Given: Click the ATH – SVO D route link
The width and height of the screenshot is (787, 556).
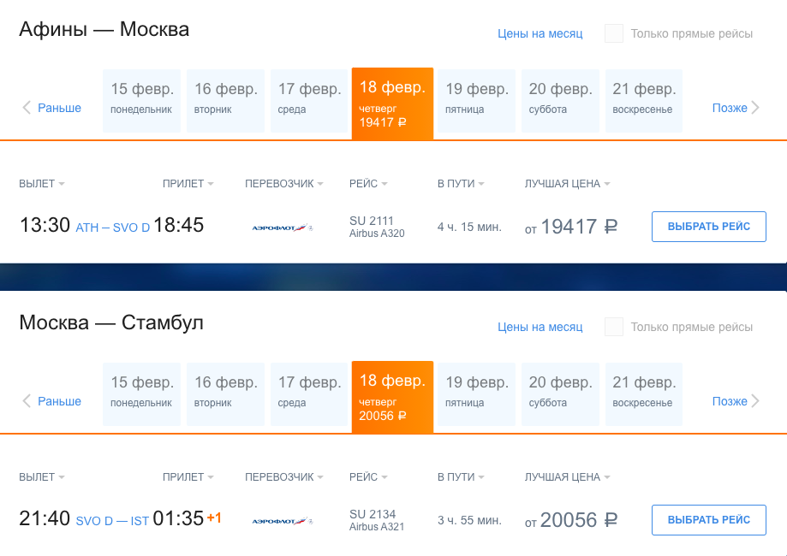Looking at the screenshot, I should [x=113, y=228].
